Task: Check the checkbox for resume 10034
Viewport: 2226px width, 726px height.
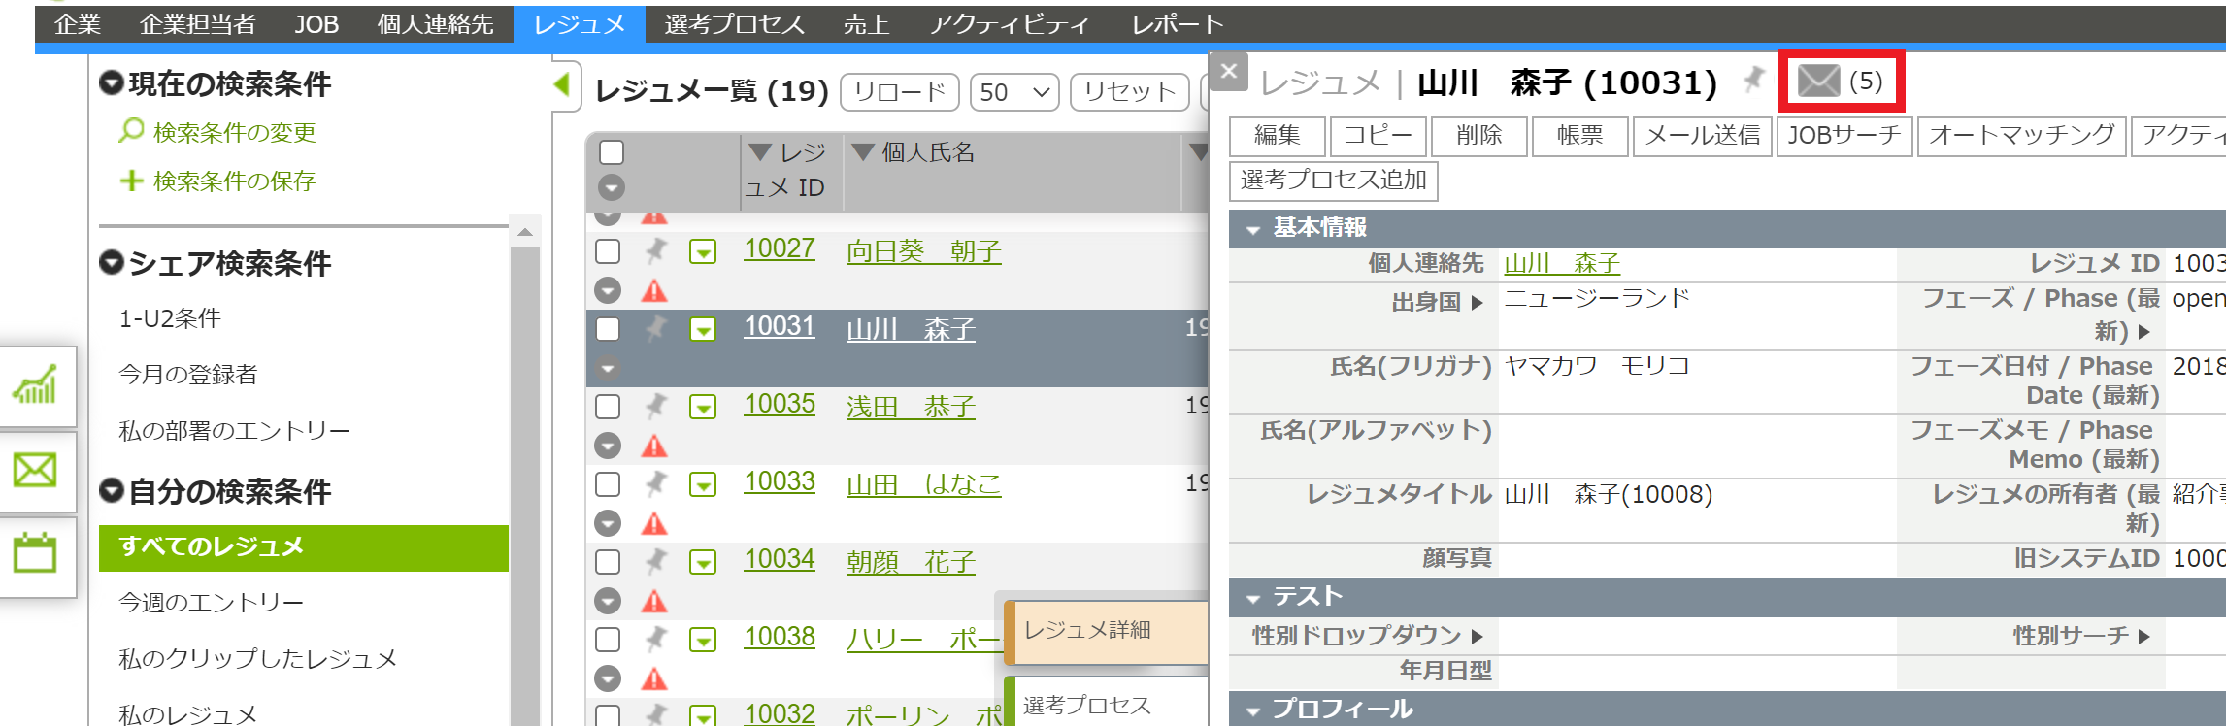Action: [608, 561]
